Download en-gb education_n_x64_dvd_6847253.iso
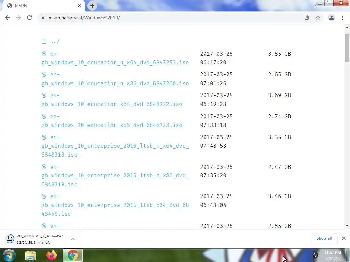The width and height of the screenshot is (350, 262). coord(115,58)
